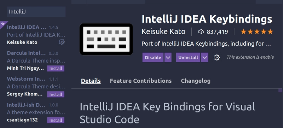This screenshot has width=283, height=128.
Task: Open publisher Keisuke Kato link in header
Action: 163,32
